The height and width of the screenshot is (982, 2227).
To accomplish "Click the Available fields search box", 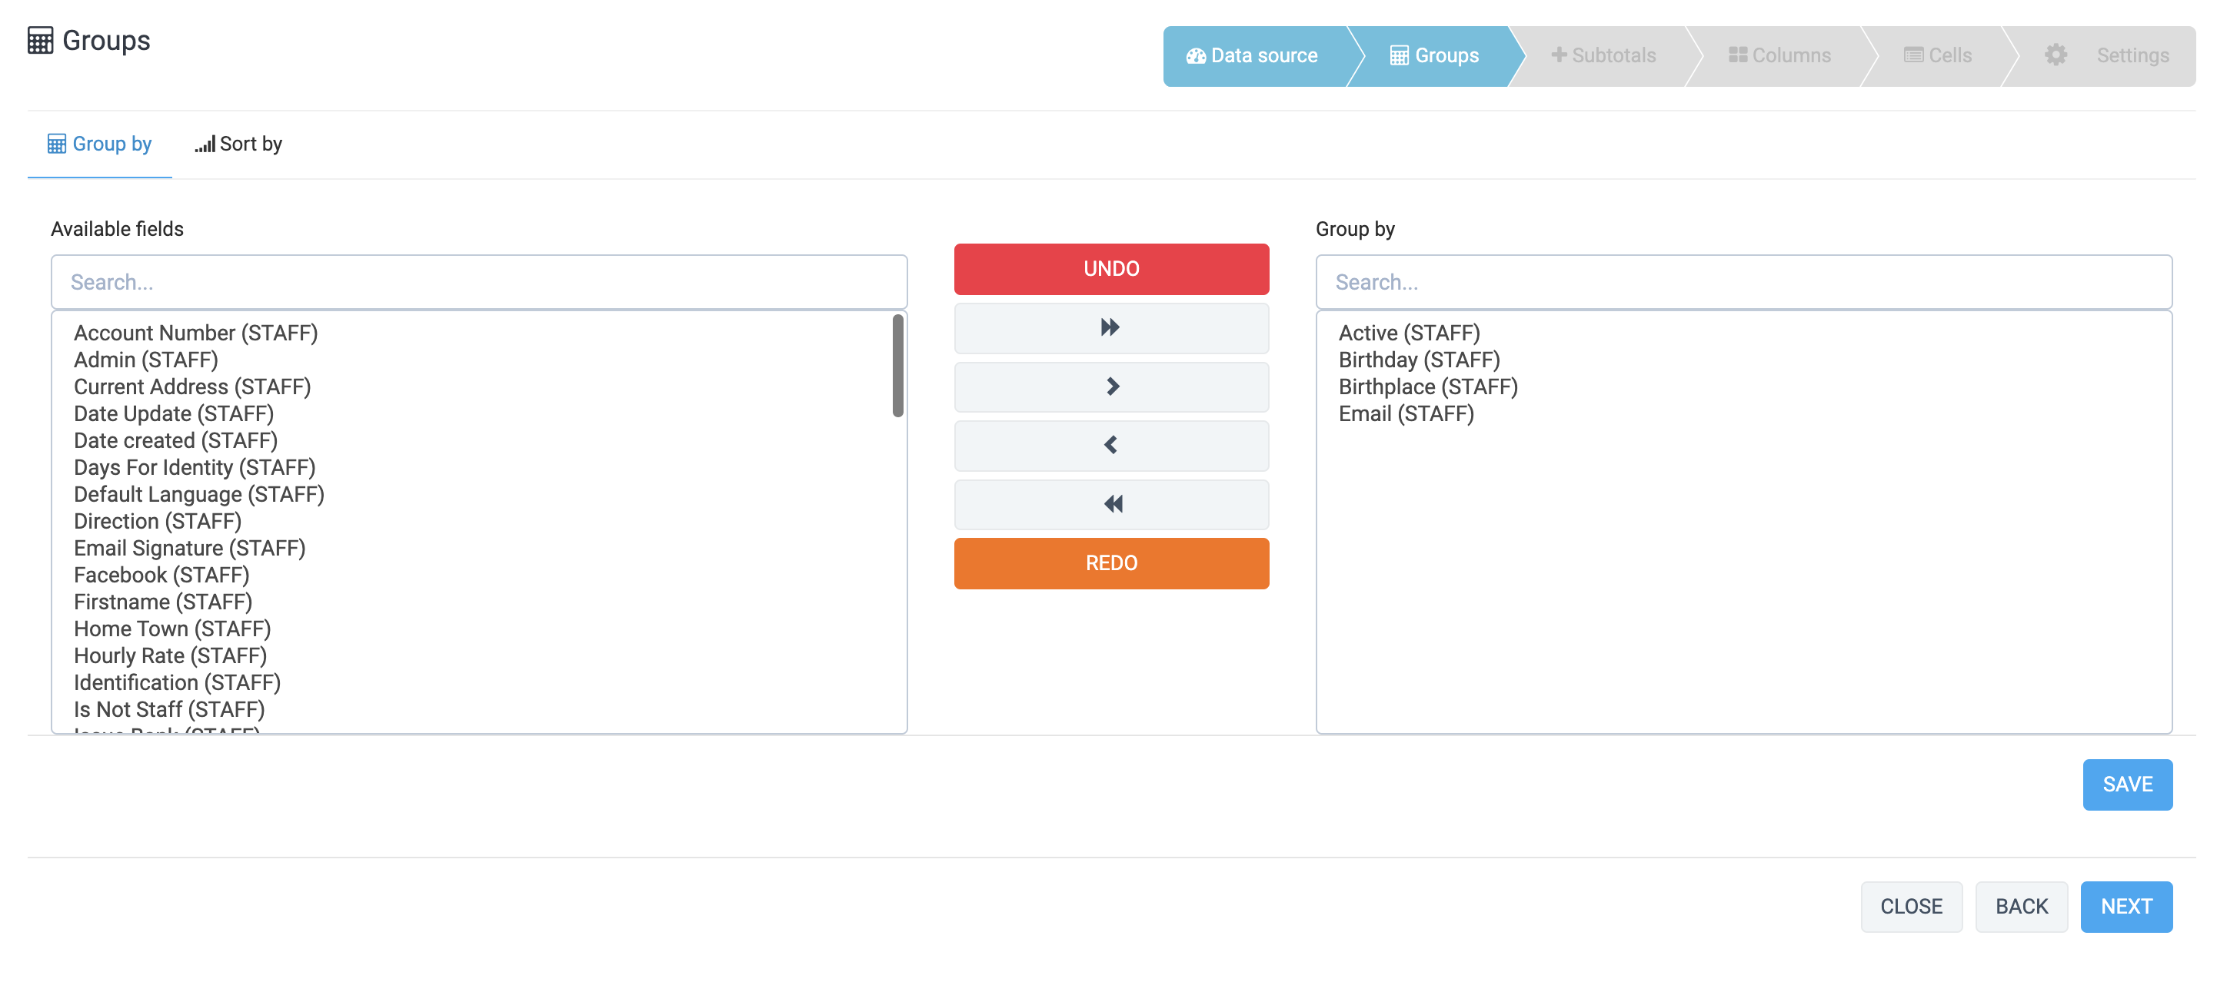I will (x=479, y=281).
